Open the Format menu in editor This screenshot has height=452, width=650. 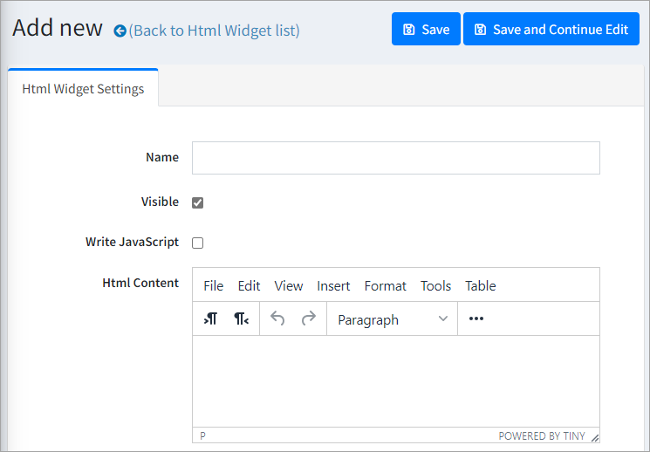click(x=385, y=285)
